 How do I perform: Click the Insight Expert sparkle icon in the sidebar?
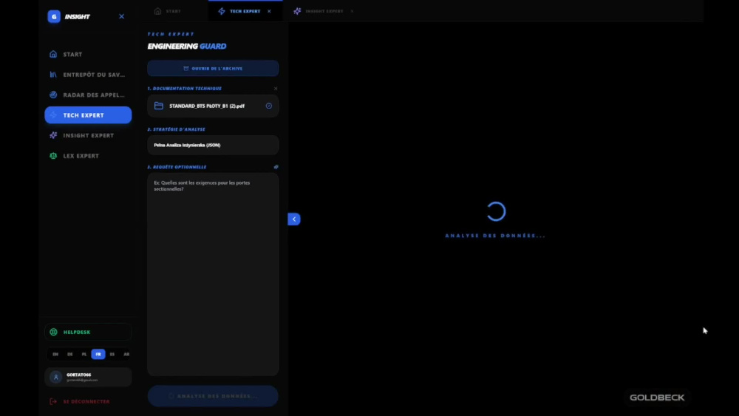coord(53,135)
